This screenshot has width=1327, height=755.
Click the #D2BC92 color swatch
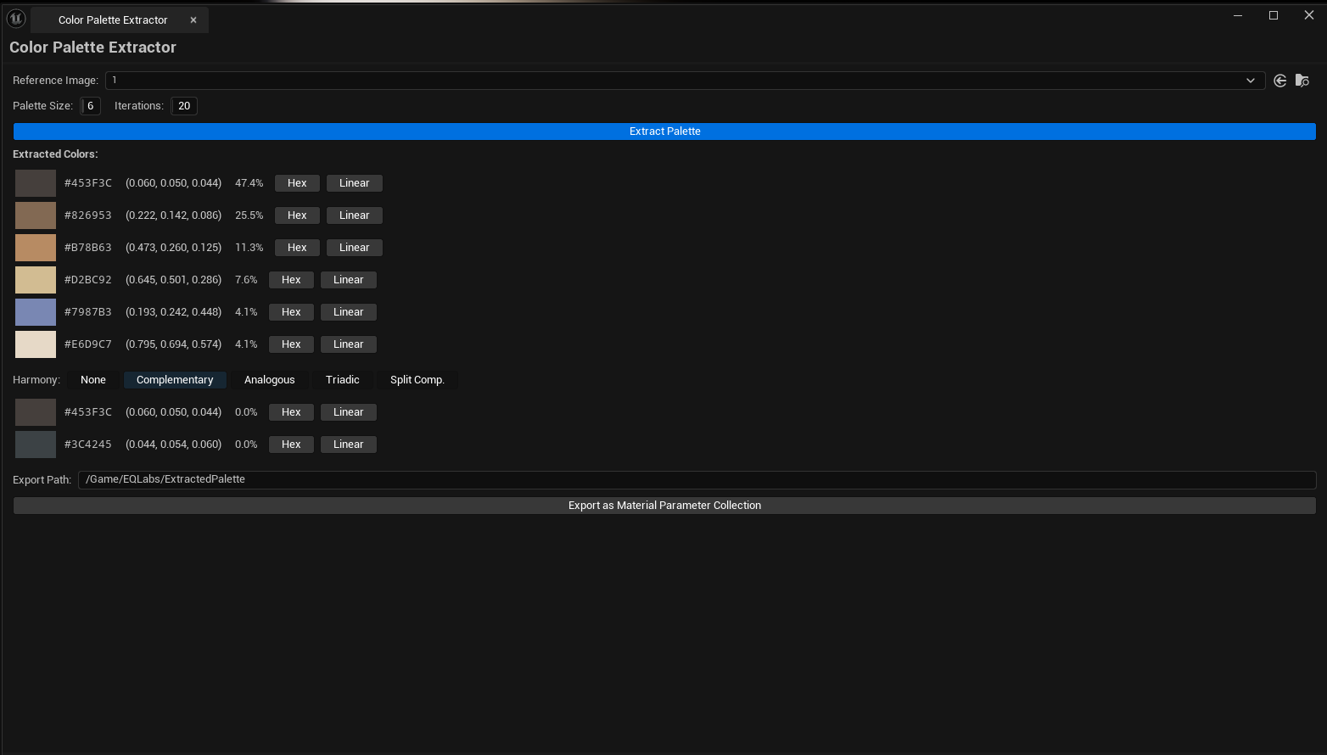[x=36, y=280]
